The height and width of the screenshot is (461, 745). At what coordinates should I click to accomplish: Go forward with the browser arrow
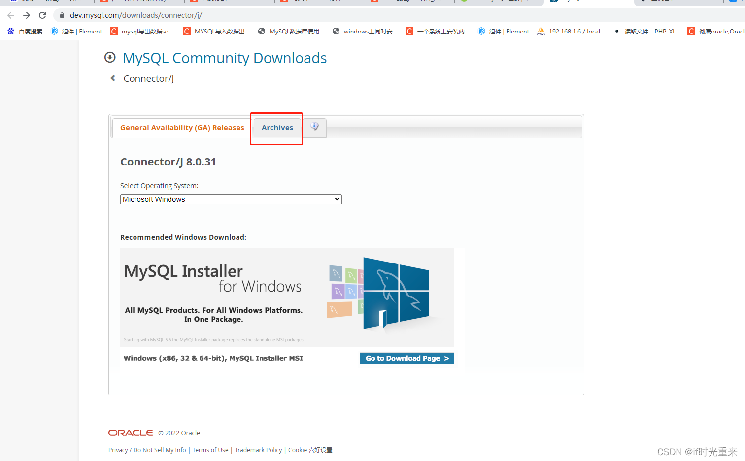[x=27, y=15]
